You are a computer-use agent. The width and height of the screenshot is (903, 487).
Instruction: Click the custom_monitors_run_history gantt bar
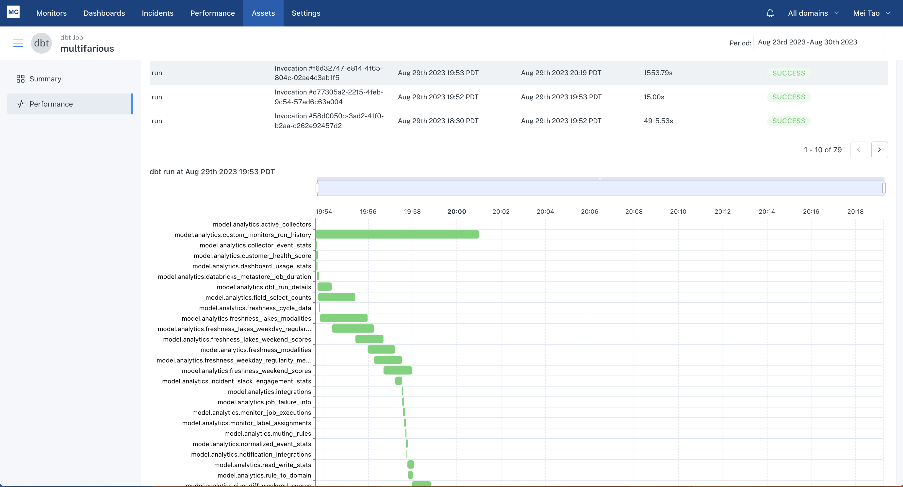coord(397,235)
